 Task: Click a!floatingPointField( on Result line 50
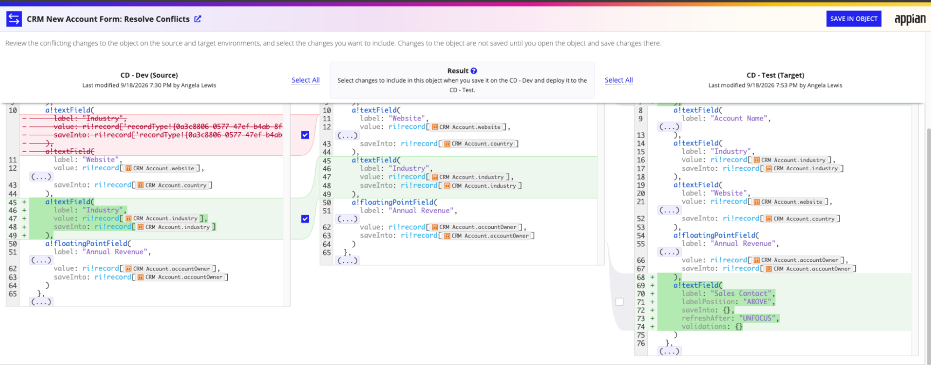(x=394, y=202)
